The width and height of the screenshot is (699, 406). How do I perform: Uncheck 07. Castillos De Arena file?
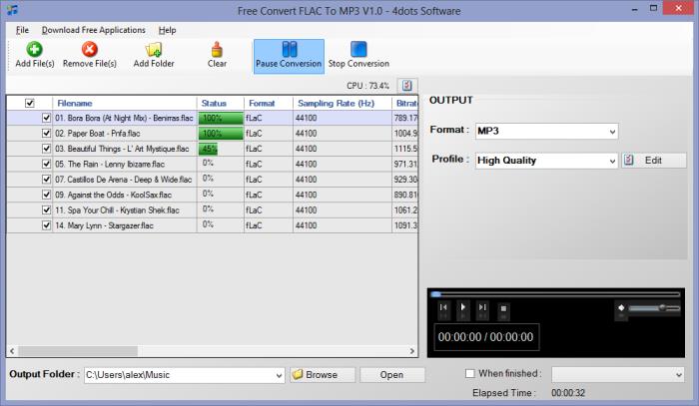click(46, 179)
